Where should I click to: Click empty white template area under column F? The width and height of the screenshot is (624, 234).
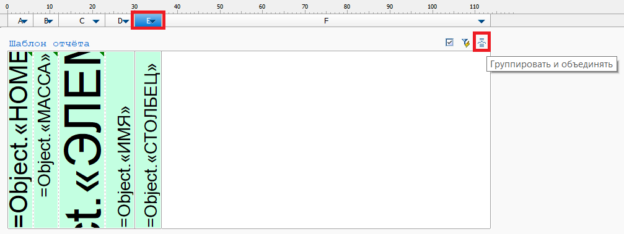pos(326,140)
